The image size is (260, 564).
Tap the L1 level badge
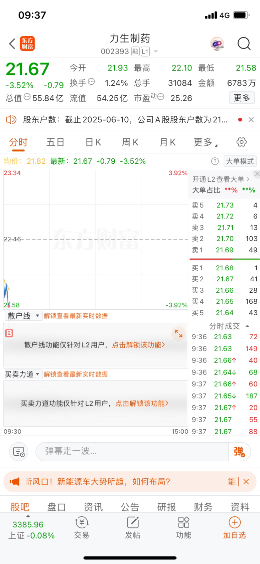coord(145,51)
